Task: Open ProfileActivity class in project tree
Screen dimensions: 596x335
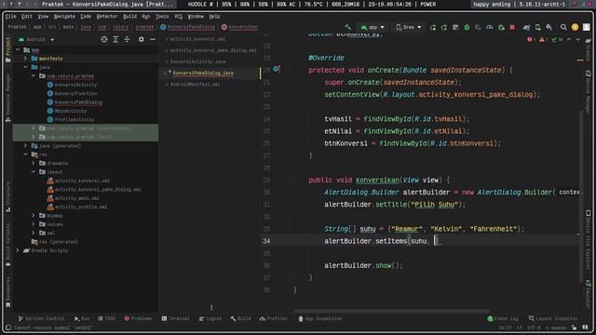Action: (71, 120)
